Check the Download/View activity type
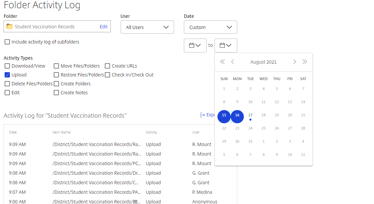 point(7,66)
